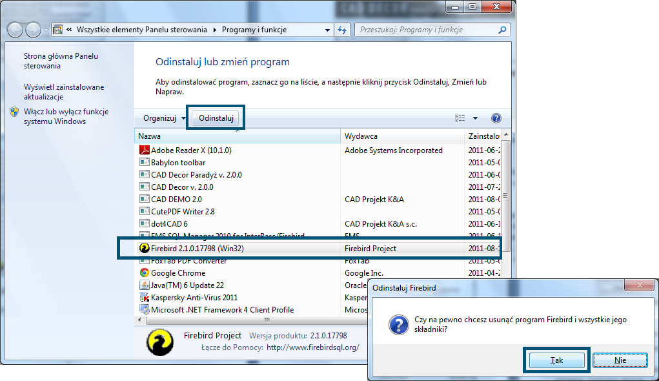The height and width of the screenshot is (381, 659).
Task: Click the Odinstaluj toolbar button
Action: 216,118
